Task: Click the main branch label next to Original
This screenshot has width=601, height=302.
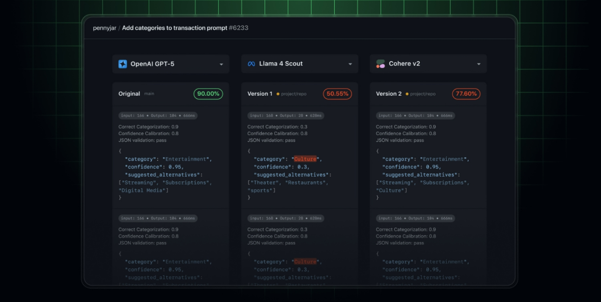Action: [x=149, y=94]
